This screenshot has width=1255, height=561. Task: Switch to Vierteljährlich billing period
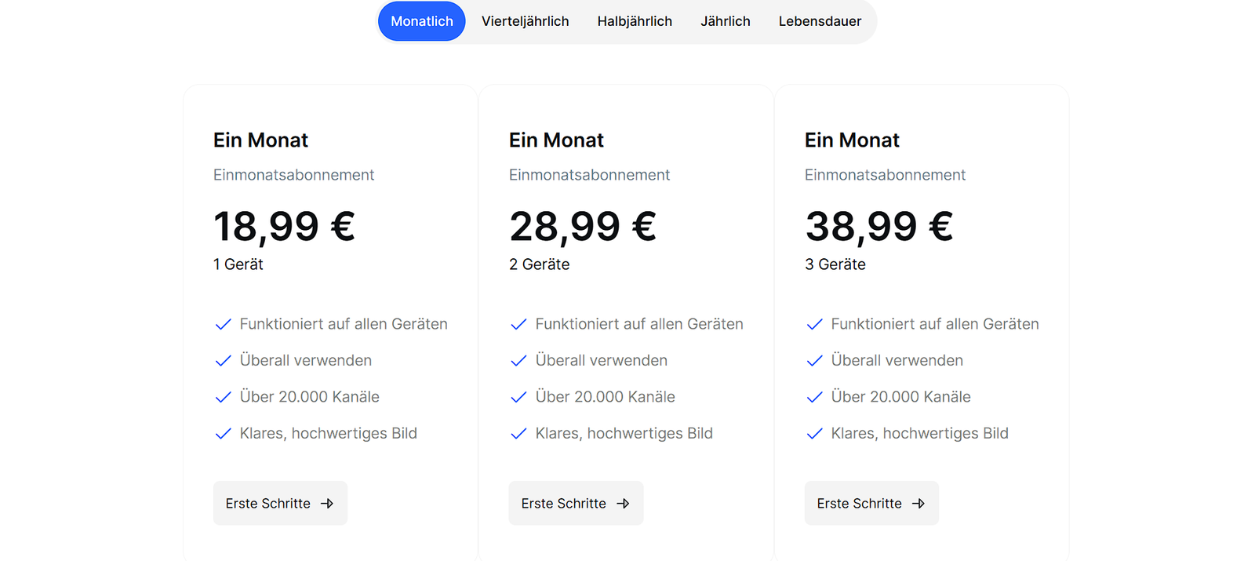(x=526, y=21)
